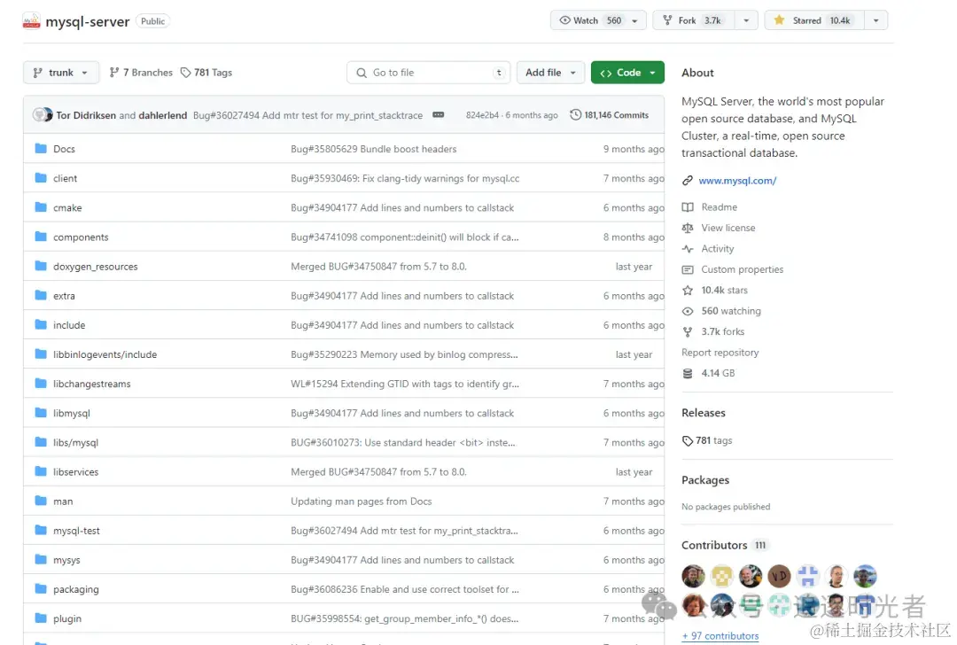Open the Contributors 111 heading

point(724,545)
